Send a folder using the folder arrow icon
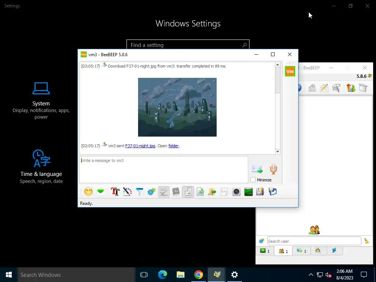This screenshot has height=282, width=376. point(212,192)
